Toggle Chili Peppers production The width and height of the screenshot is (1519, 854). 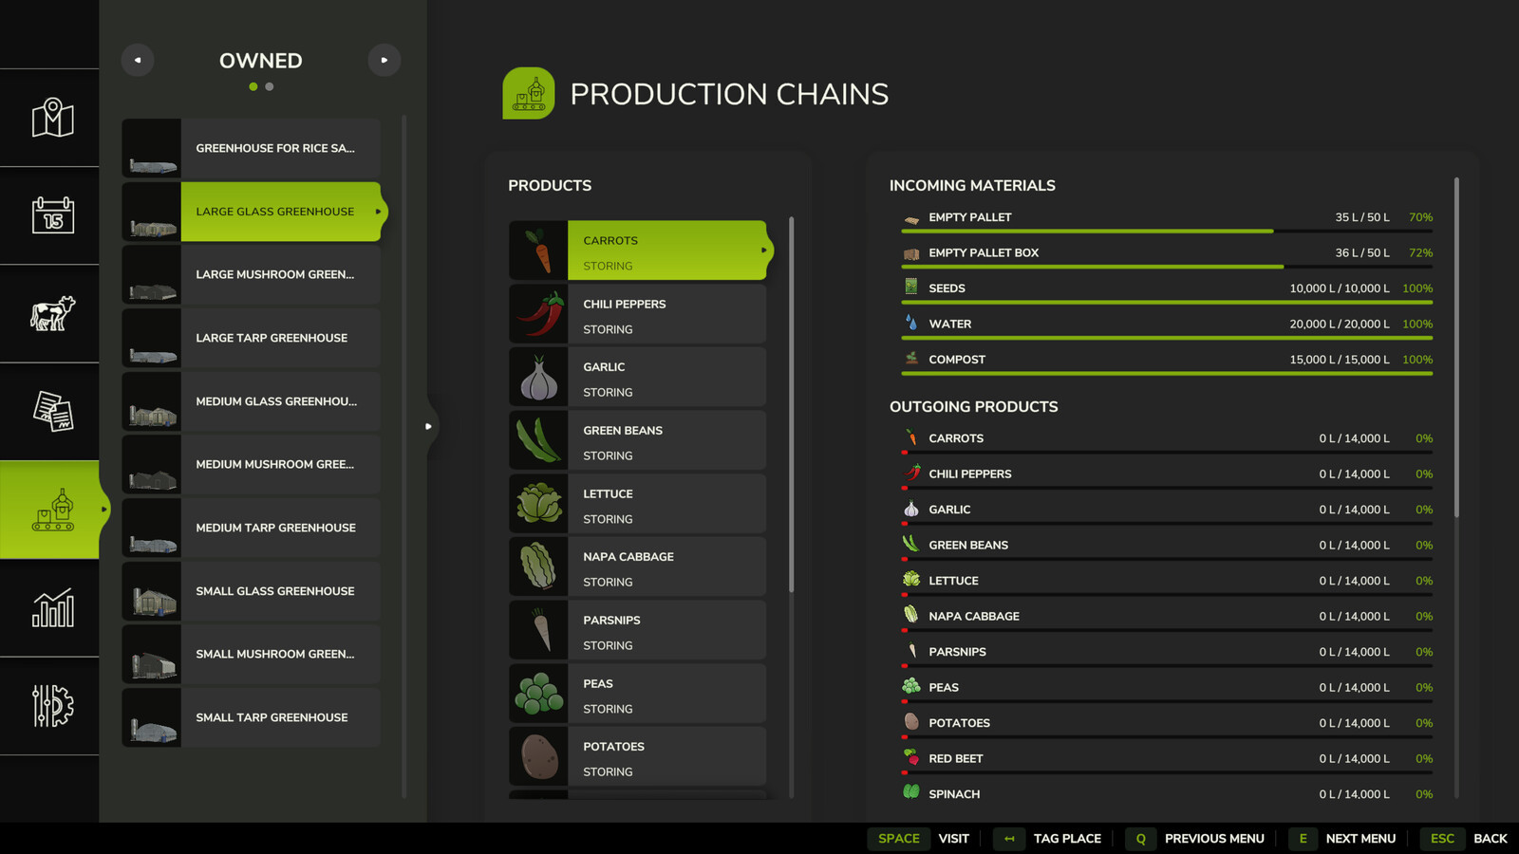pyautogui.click(x=666, y=316)
